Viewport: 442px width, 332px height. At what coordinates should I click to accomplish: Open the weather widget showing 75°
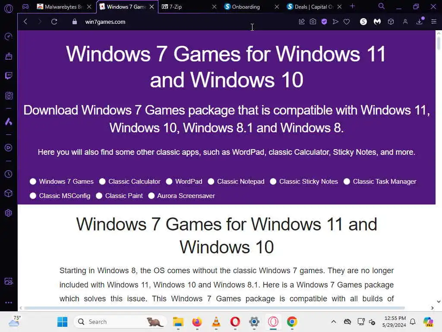pyautogui.click(x=14, y=321)
